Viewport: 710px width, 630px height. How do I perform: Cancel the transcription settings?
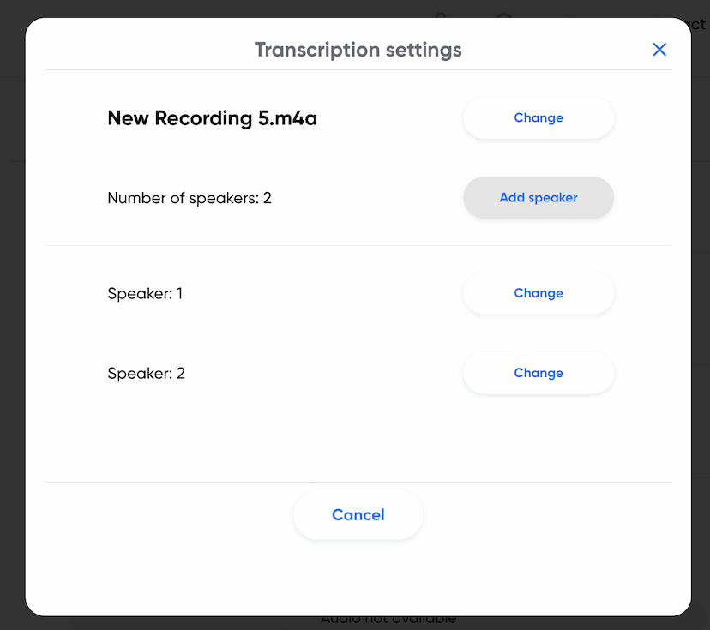click(358, 514)
